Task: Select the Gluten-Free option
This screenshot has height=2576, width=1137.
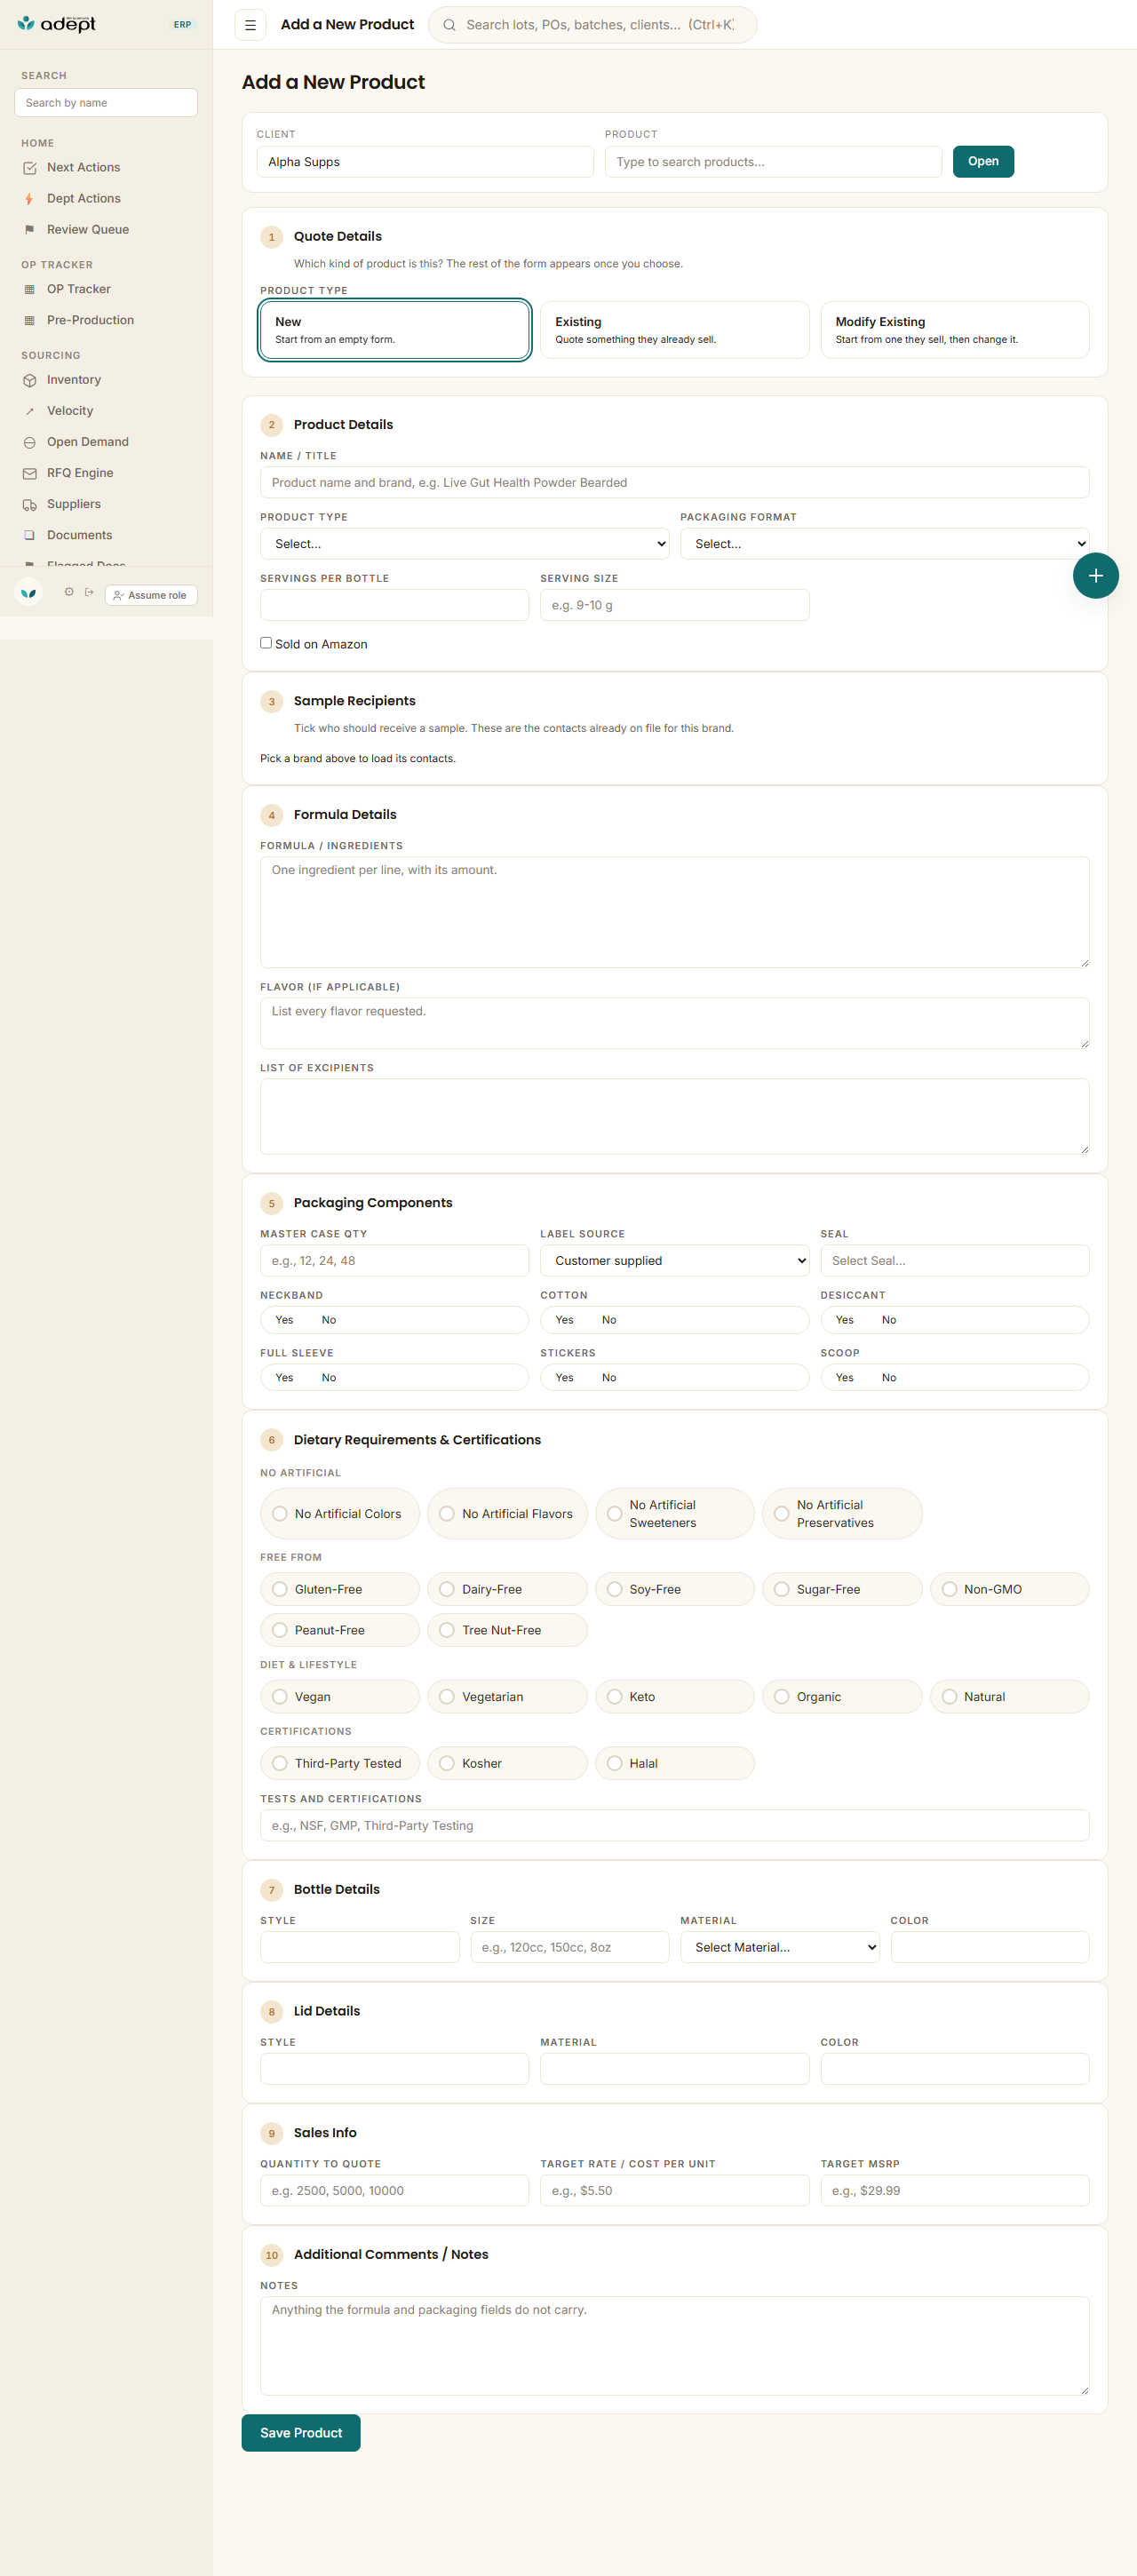Action: pos(340,1589)
